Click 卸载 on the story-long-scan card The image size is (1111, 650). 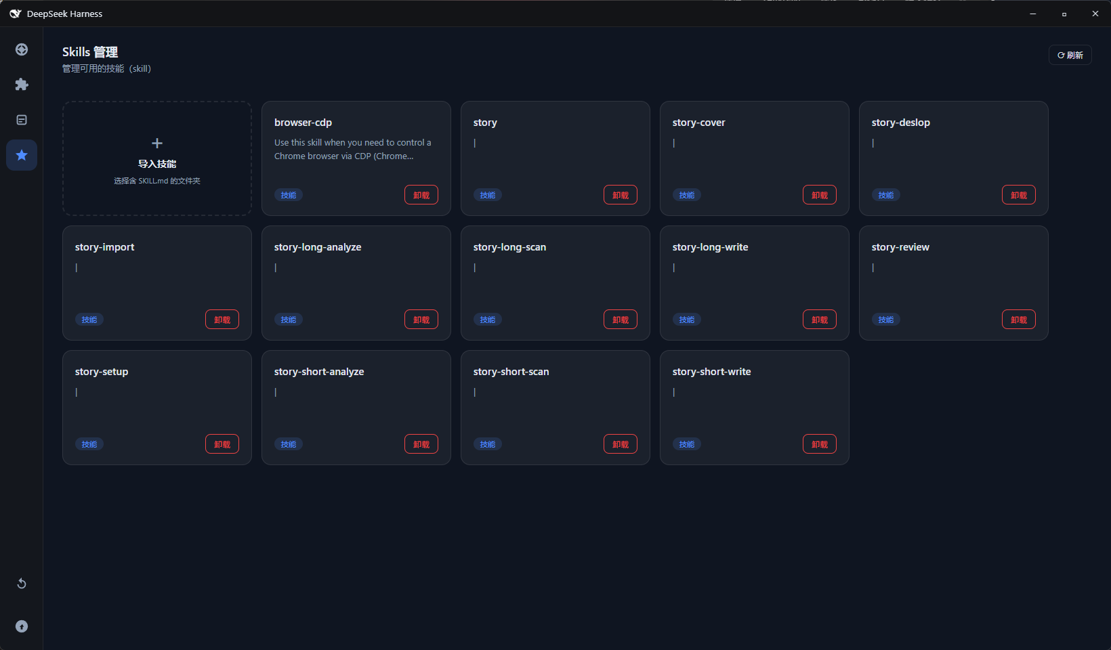[621, 320]
